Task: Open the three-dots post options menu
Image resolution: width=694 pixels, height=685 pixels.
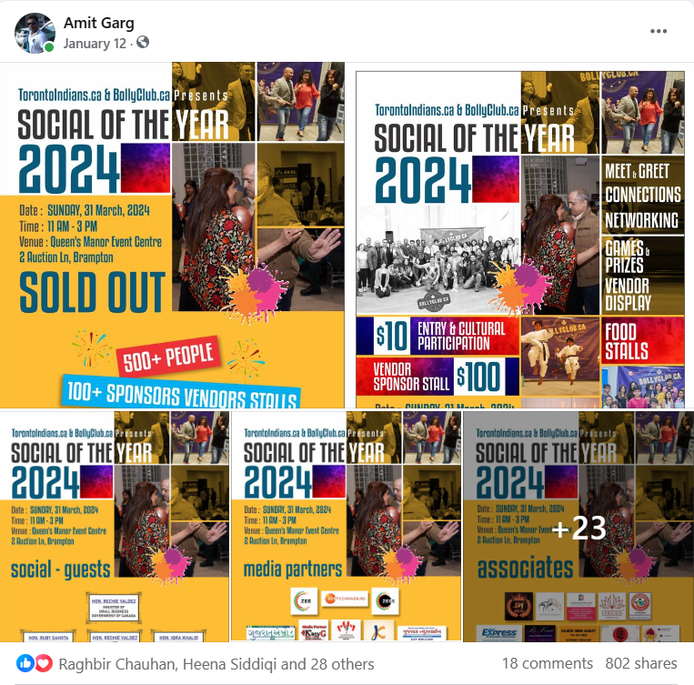Action: (x=659, y=31)
